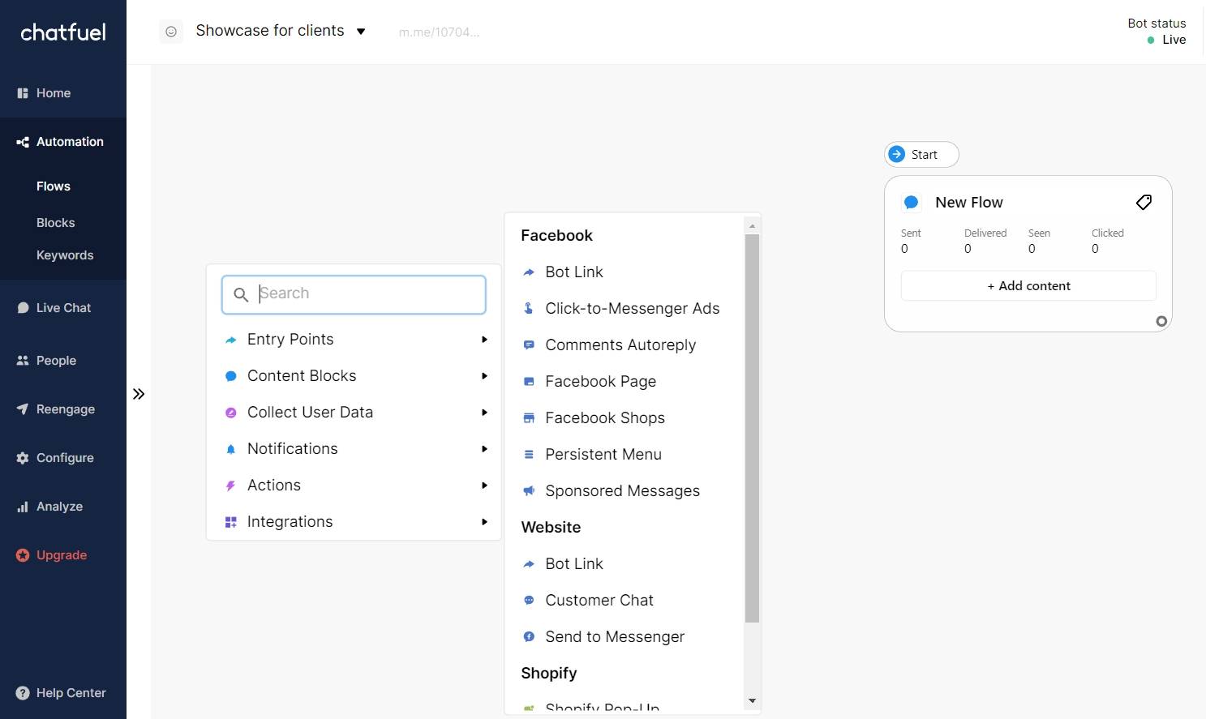Expand sidebar with double chevron icon
Screen dimensions: 1206x719
click(139, 394)
